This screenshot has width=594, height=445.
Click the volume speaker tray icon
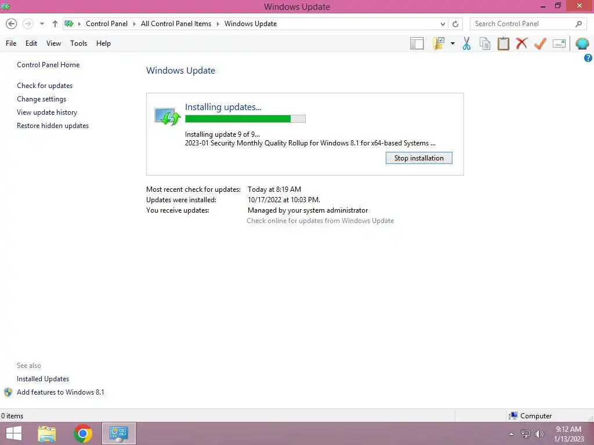[x=539, y=434]
